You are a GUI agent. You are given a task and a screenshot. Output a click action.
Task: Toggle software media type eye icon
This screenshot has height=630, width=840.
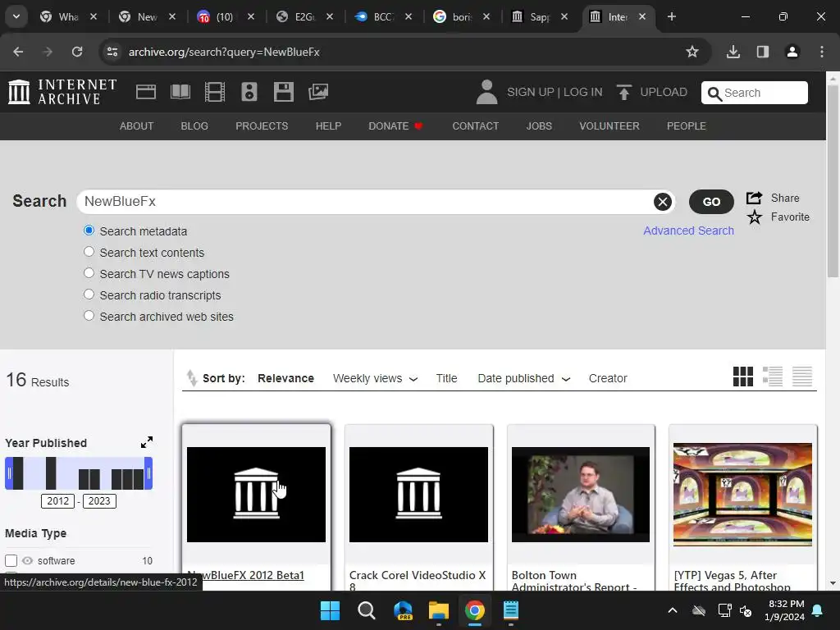coord(27,560)
